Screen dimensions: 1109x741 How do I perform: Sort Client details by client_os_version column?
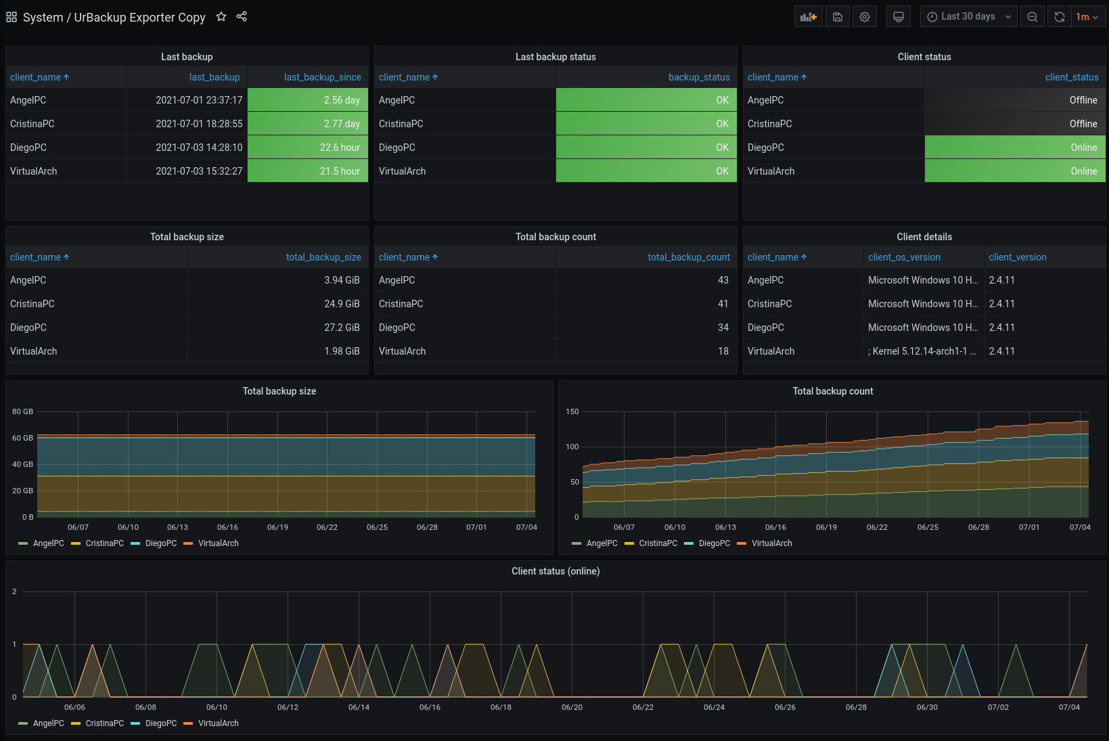(x=904, y=257)
